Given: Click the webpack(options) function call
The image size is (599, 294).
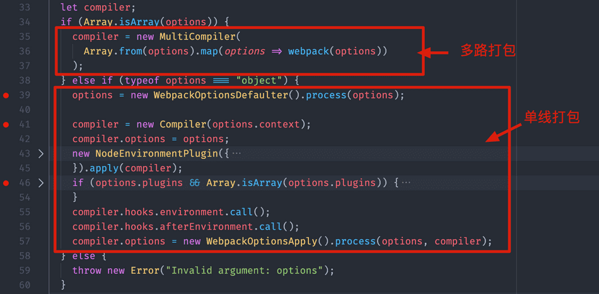Looking at the screenshot, I should click(337, 51).
